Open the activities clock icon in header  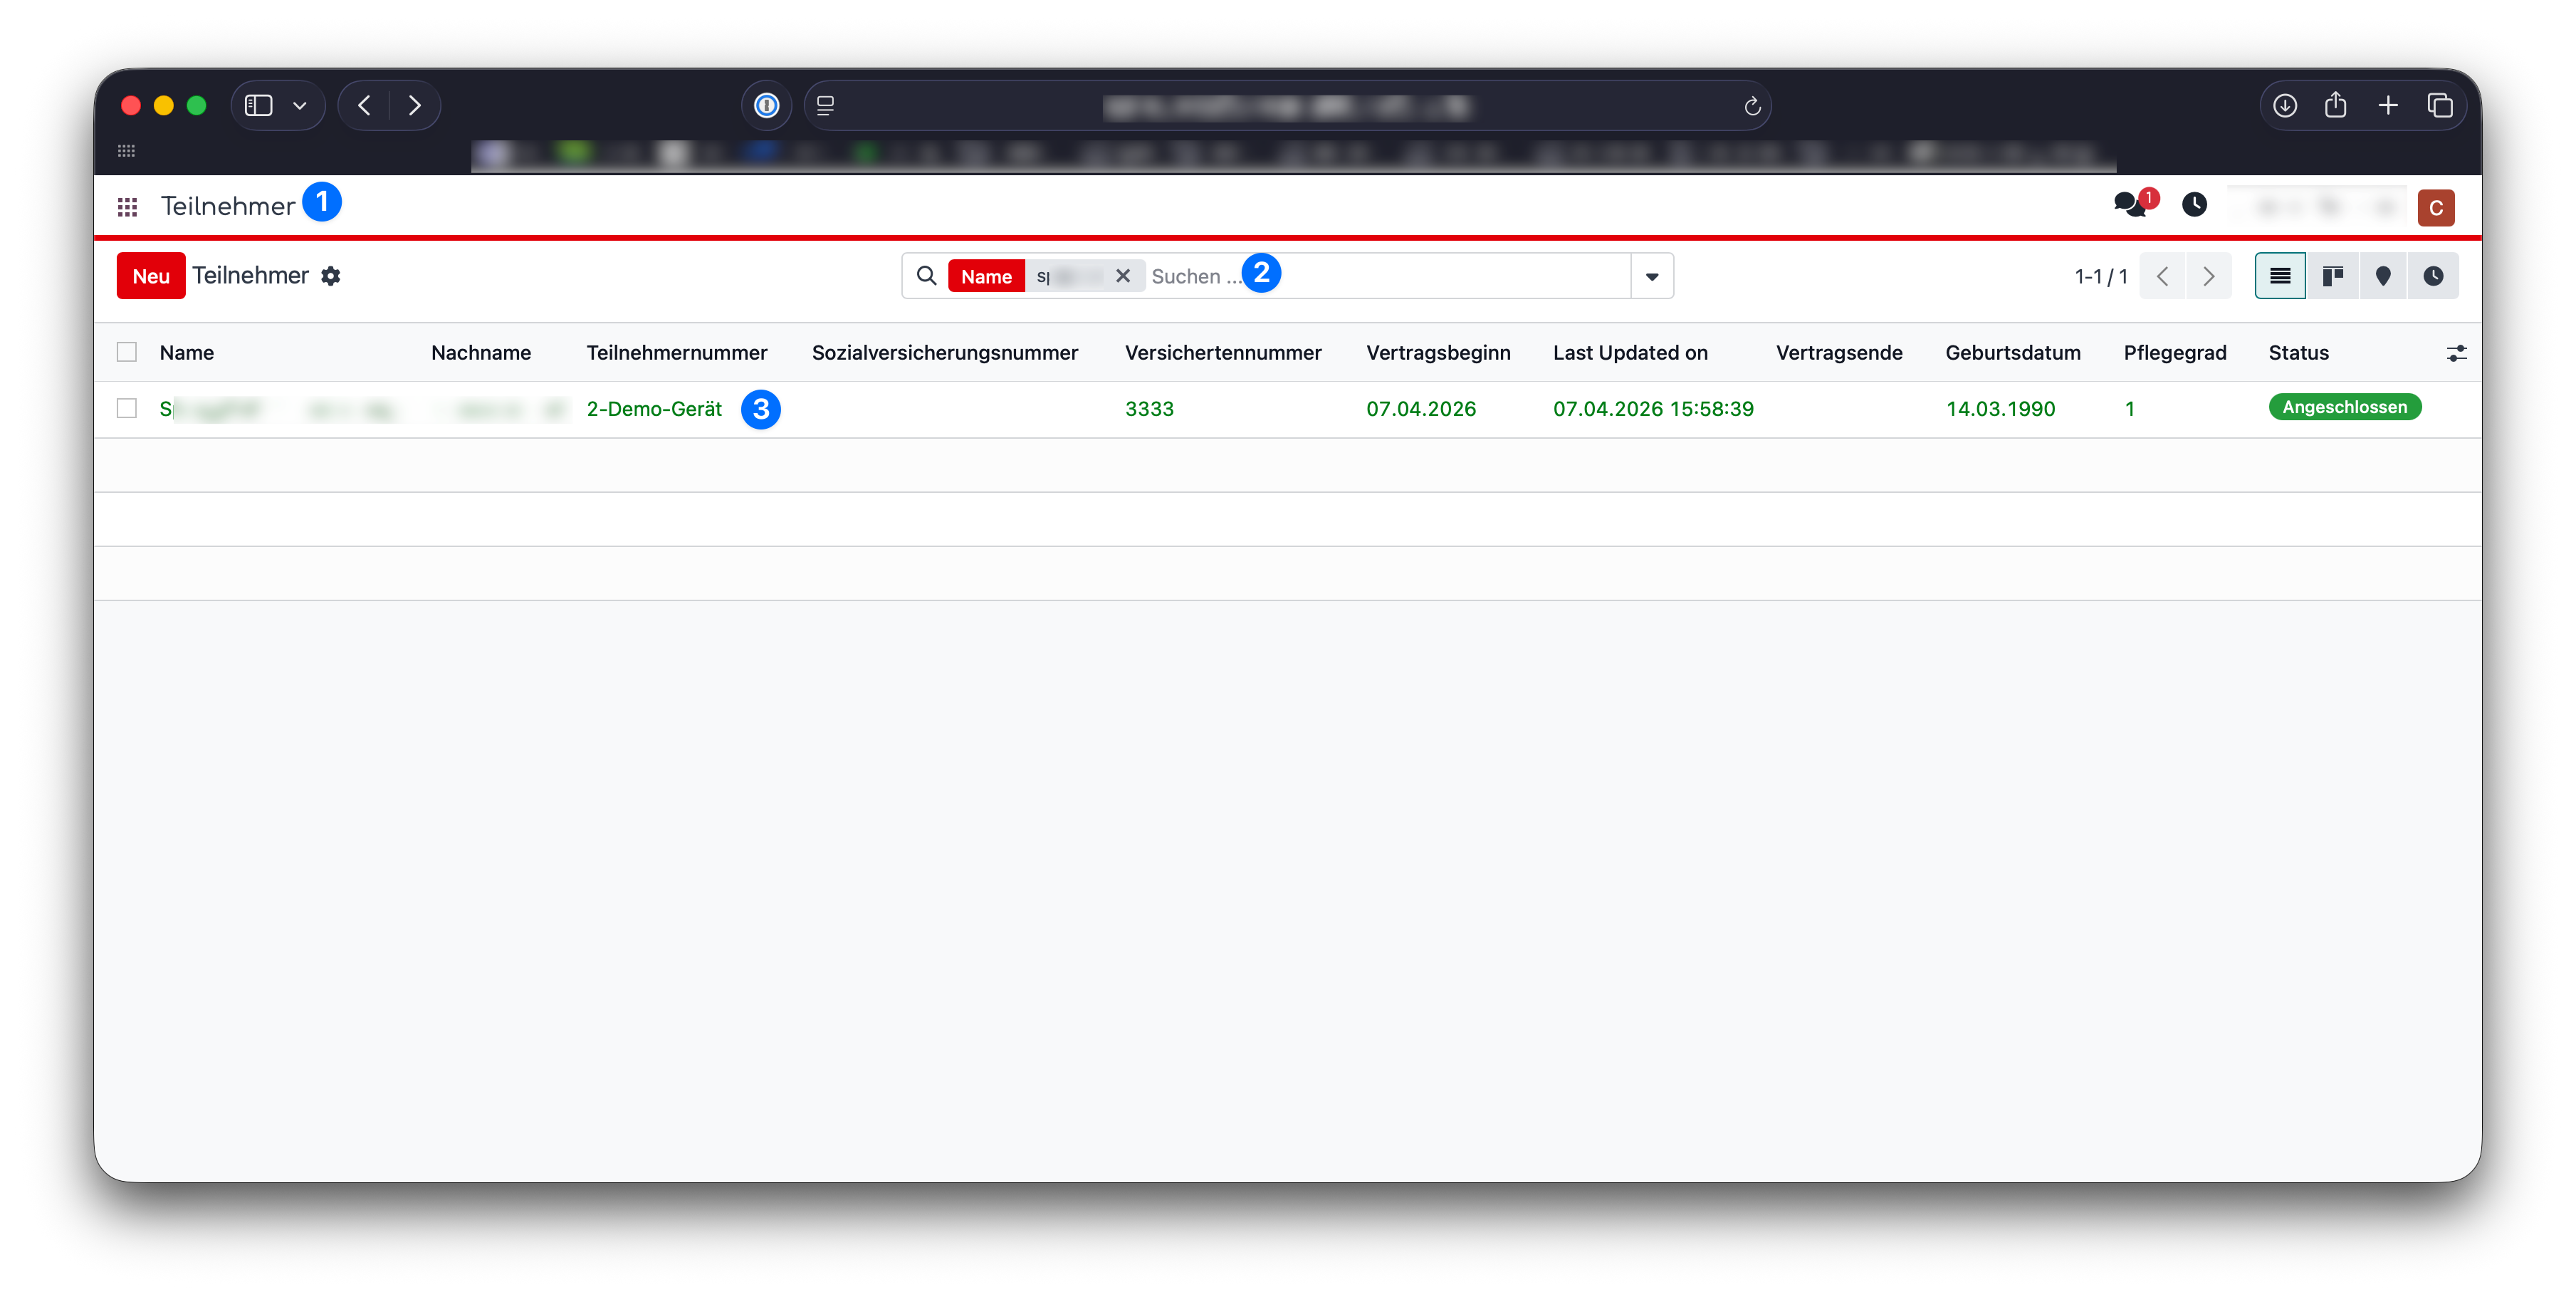2194,205
